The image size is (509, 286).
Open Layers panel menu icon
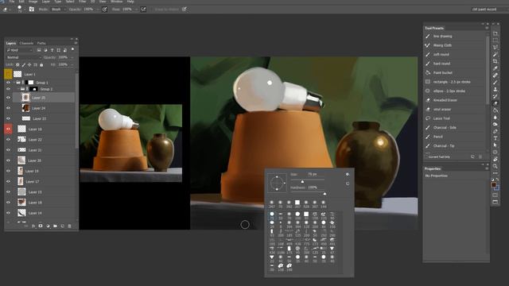point(76,43)
